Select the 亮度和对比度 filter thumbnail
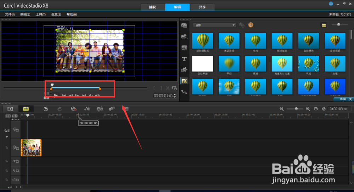Image resolution: width=354 pixels, height=192 pixels. [x=282, y=64]
